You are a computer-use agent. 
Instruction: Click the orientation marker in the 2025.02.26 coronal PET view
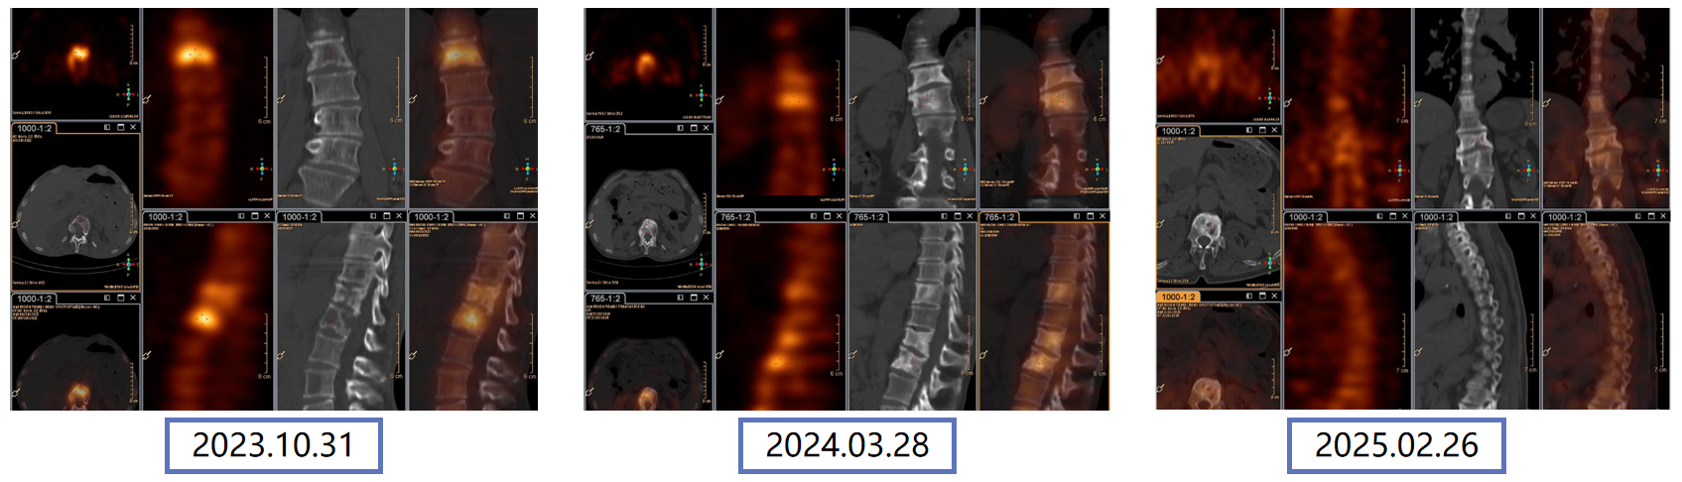point(1401,171)
